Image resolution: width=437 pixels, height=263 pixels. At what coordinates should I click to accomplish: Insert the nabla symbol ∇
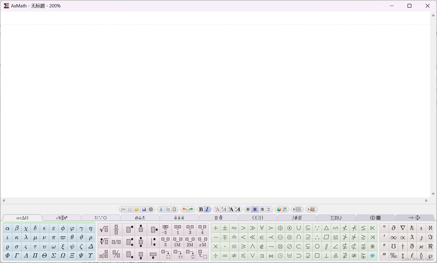coord(403,228)
